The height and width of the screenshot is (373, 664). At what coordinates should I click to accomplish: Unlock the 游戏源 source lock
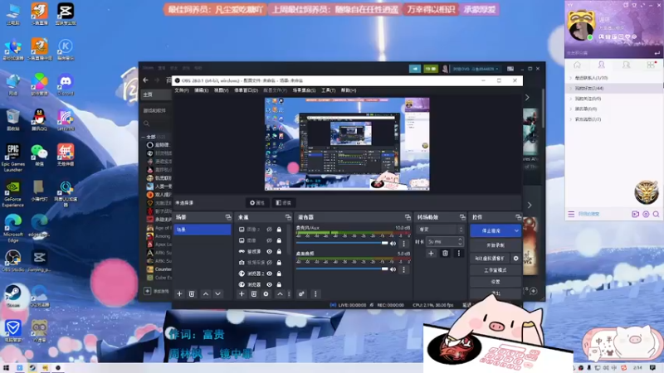coord(279,251)
